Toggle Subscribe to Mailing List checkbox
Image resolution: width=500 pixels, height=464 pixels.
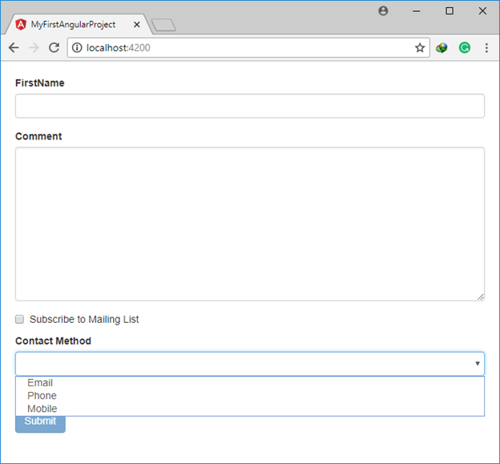19,319
